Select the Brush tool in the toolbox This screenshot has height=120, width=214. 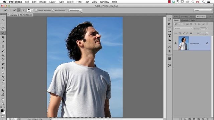3,51
